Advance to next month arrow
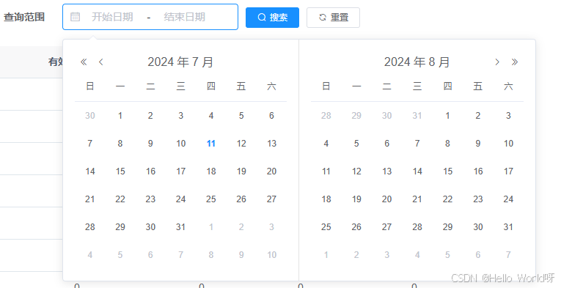The width and height of the screenshot is (561, 288). 497,62
